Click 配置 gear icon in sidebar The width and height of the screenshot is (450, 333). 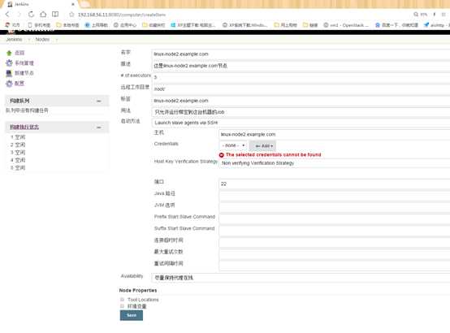click(x=9, y=84)
